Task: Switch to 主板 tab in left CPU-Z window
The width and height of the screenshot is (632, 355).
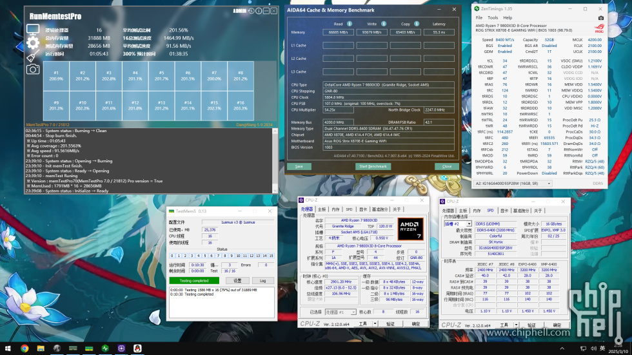Action: click(322, 209)
